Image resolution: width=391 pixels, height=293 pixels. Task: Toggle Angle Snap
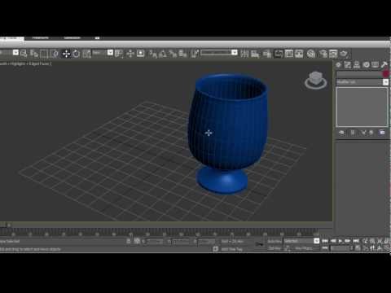(x=163, y=54)
